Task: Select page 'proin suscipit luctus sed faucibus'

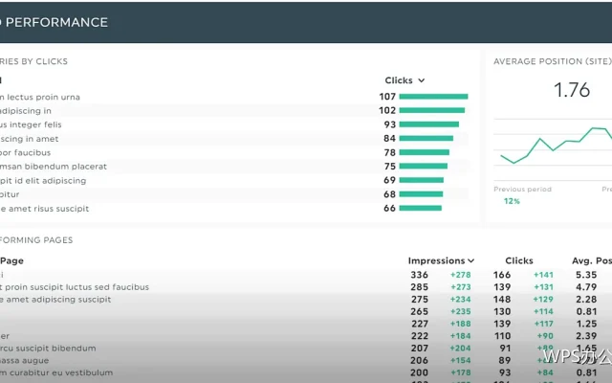Action: [x=76, y=287]
